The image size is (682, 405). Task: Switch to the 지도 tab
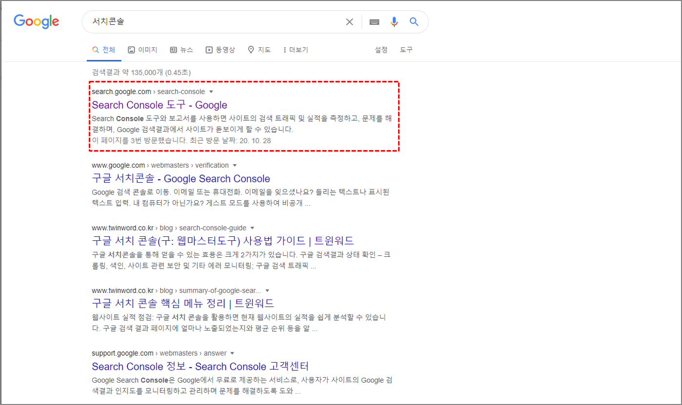[259, 50]
